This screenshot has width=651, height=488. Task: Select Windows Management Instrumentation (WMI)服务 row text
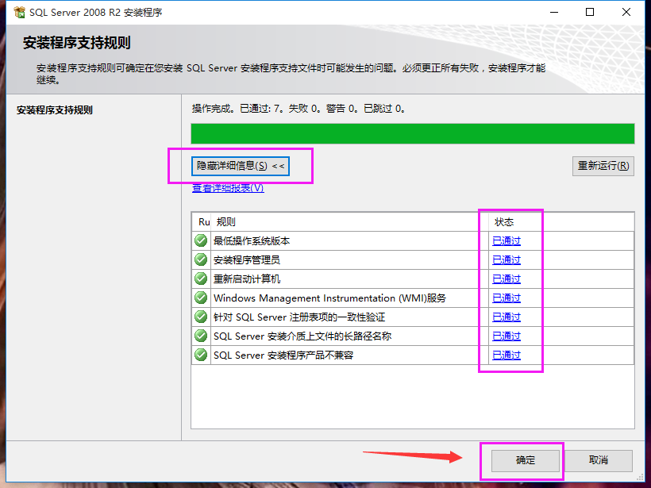329,298
